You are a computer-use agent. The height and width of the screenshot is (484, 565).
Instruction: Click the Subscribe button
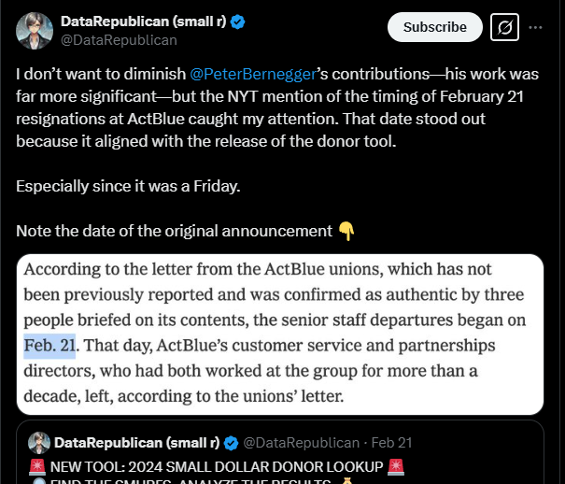click(434, 27)
